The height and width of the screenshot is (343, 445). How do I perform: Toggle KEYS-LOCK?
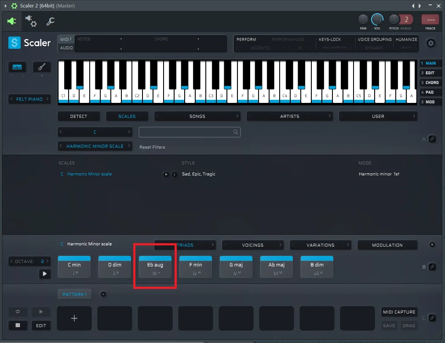[330, 40]
